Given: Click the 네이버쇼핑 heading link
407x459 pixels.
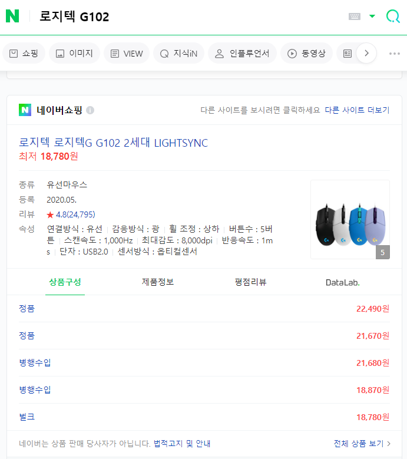Looking at the screenshot, I should click(59, 110).
